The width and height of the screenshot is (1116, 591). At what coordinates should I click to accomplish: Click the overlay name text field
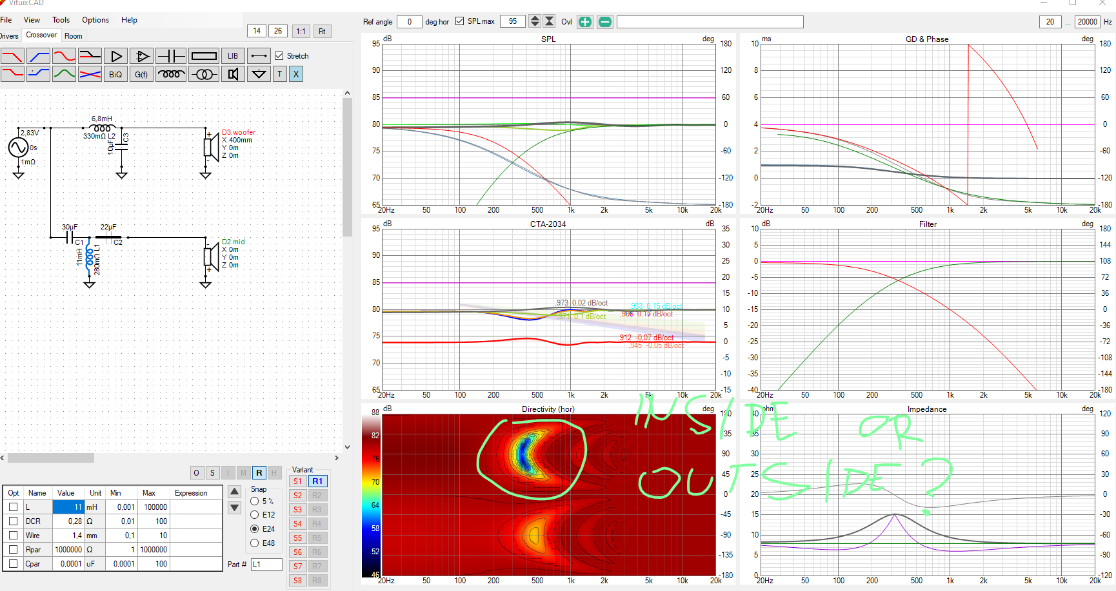710,22
